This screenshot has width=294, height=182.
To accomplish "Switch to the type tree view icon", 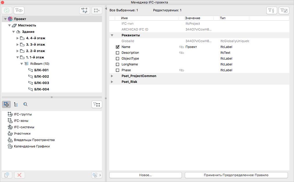I will [x=16, y=104].
